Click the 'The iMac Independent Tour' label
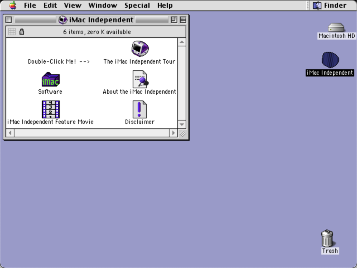This screenshot has width=357, height=268. coord(139,61)
